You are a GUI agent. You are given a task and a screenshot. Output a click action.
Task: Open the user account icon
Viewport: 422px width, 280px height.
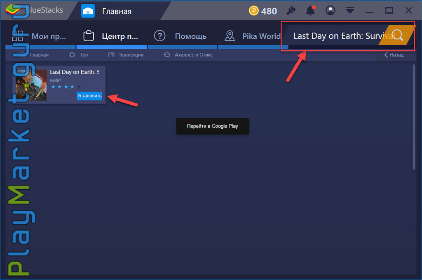(x=330, y=11)
